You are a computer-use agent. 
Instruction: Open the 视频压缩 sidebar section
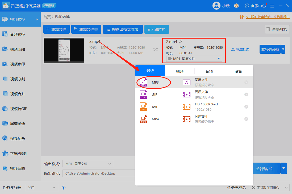click(20, 49)
